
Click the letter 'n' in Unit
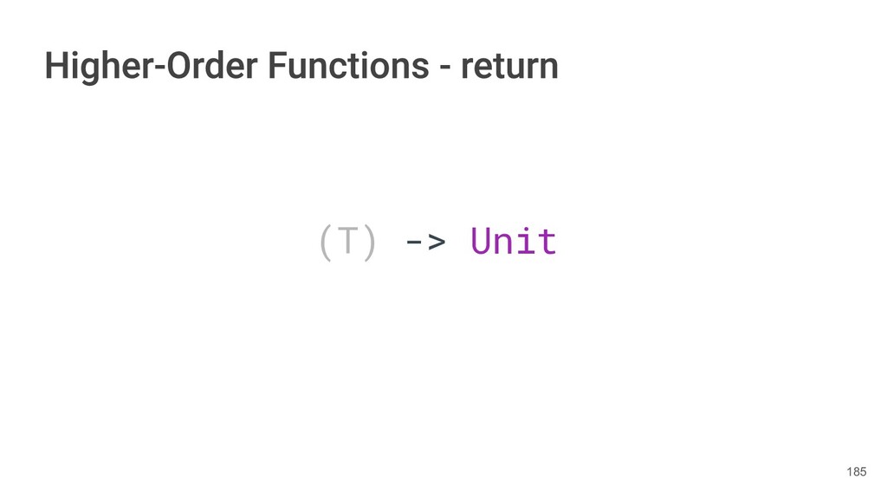[x=502, y=244]
